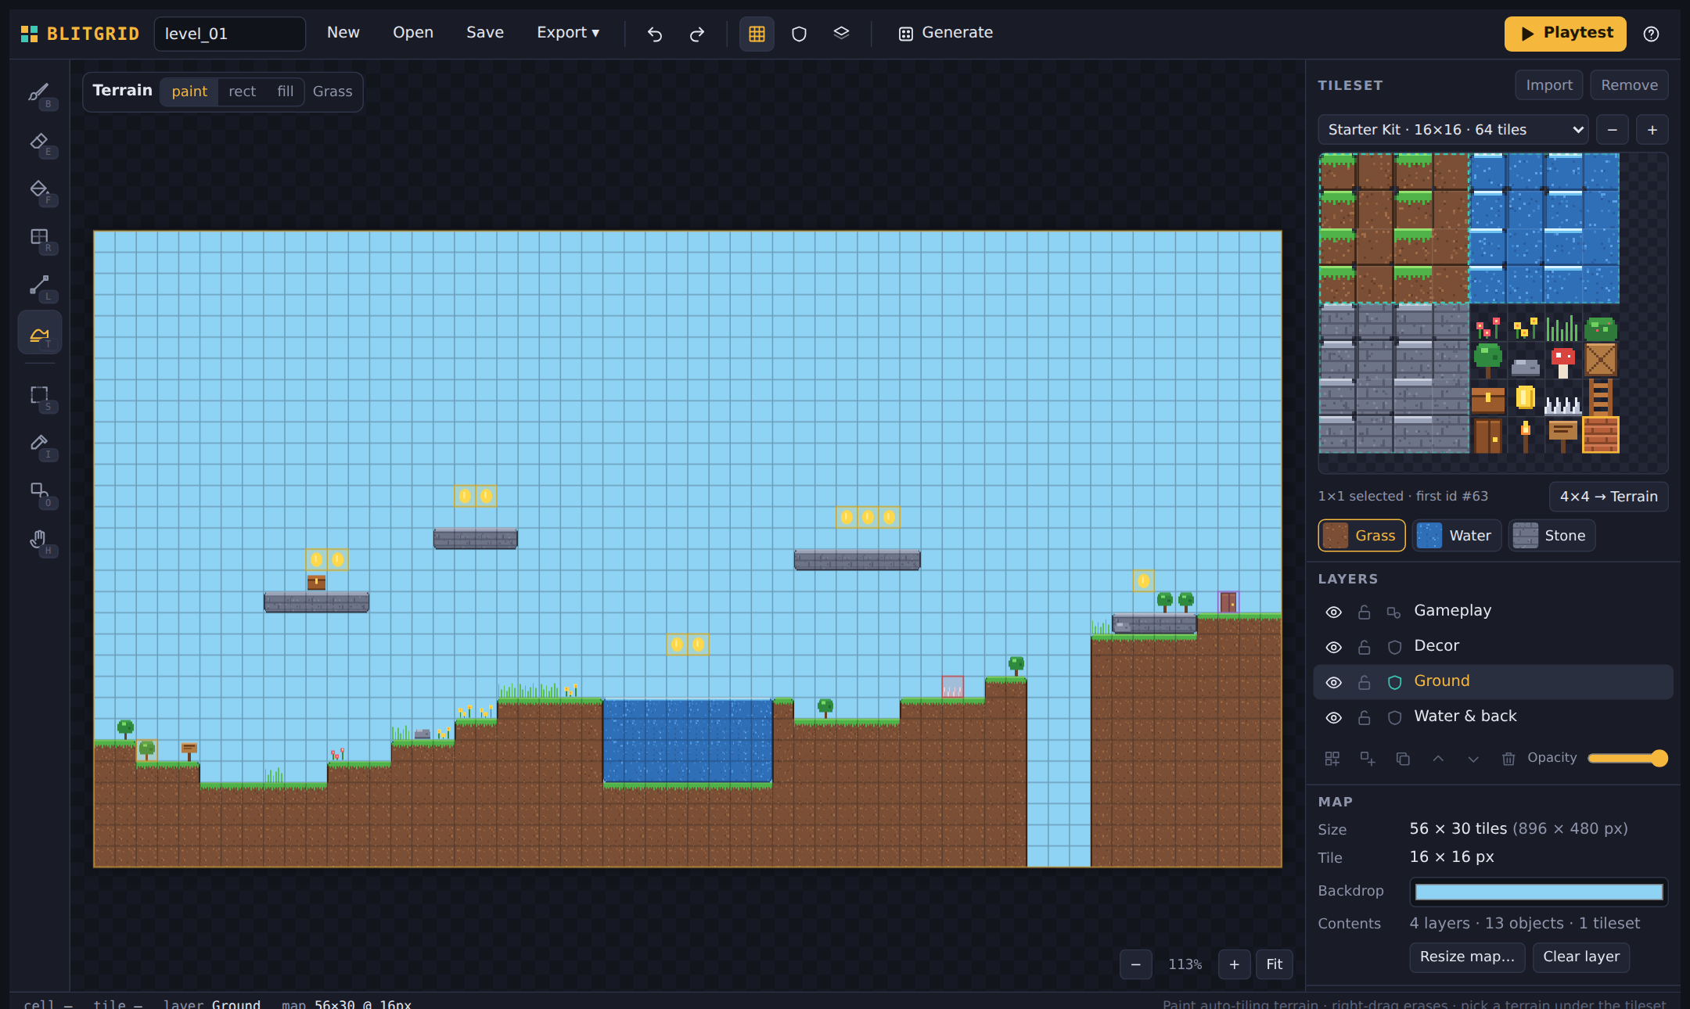Adjust the layer Opacity slider

(1627, 758)
